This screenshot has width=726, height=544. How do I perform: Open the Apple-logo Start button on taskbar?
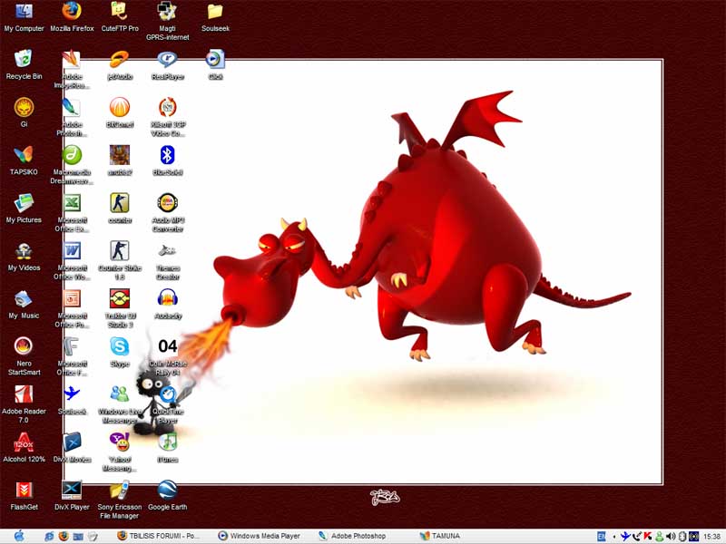click(19, 536)
